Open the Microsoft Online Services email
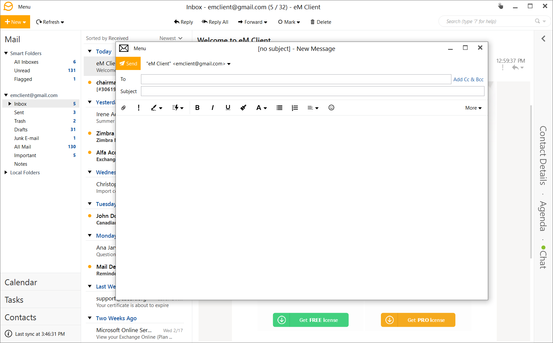Screen dimensions: 553x343 134,333
